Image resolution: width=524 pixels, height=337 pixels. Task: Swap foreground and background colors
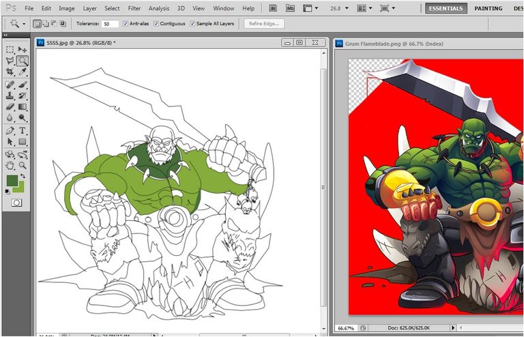tap(23, 176)
